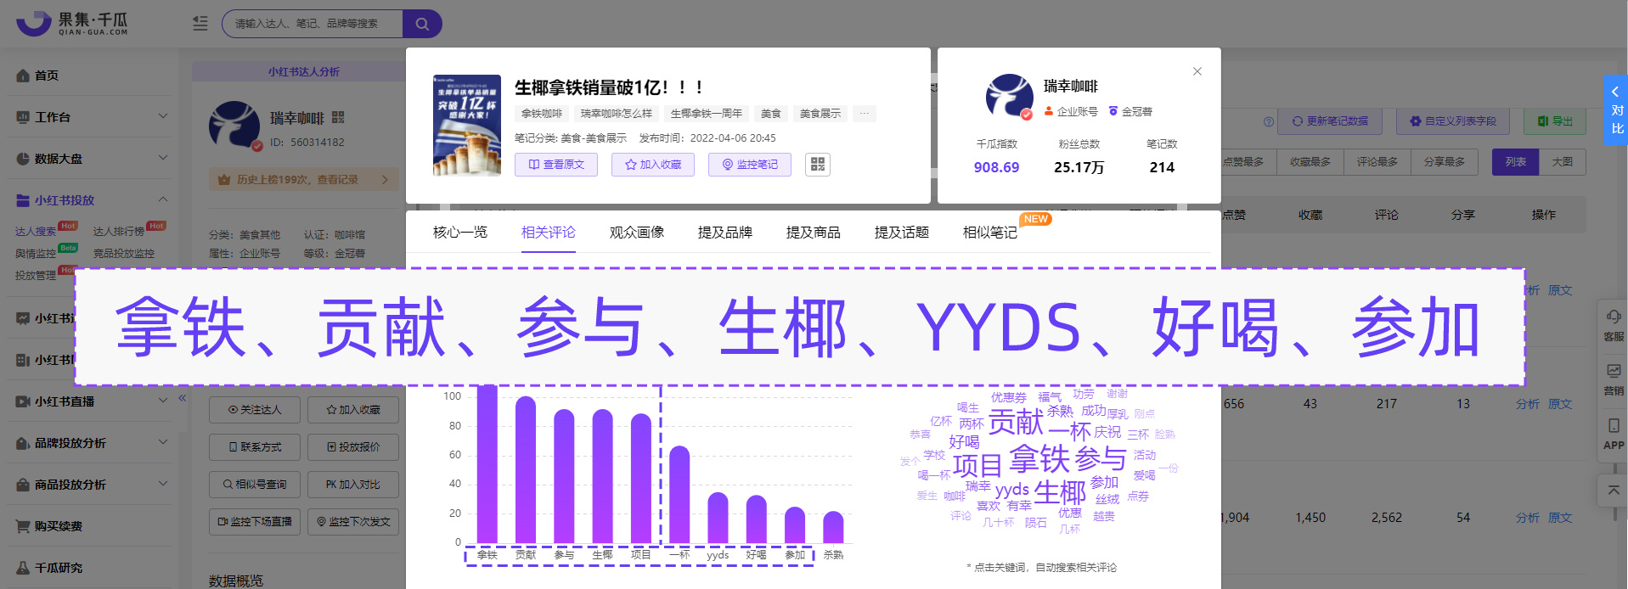Viewport: 1628px width, 589px height.
Task: Switch to 相似笔记 tab
Action: (x=990, y=233)
